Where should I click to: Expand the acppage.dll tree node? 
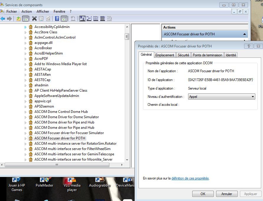25,43
